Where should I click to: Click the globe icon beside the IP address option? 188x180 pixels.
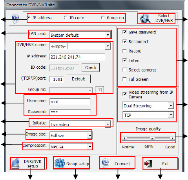(x=15, y=19)
